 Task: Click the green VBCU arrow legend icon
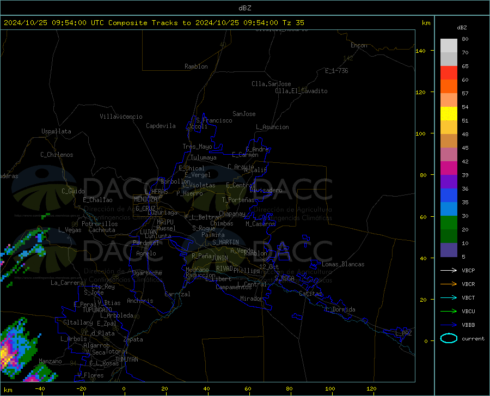coord(449,312)
